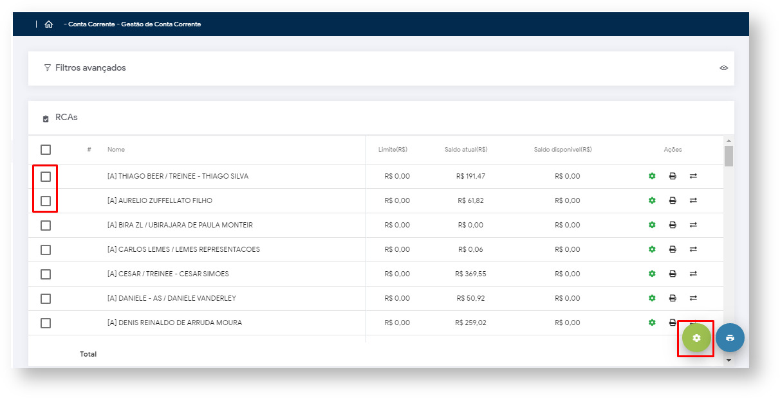Click the blue floating print button
This screenshot has height=399, width=780.
pos(730,338)
